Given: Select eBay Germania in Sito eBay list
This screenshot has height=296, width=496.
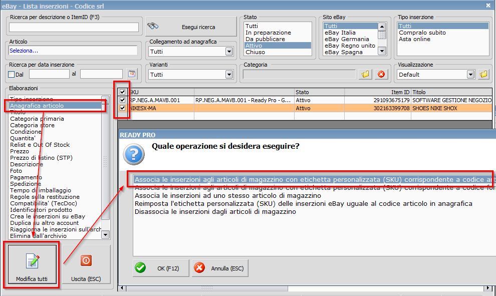Looking at the screenshot, I should (x=351, y=39).
